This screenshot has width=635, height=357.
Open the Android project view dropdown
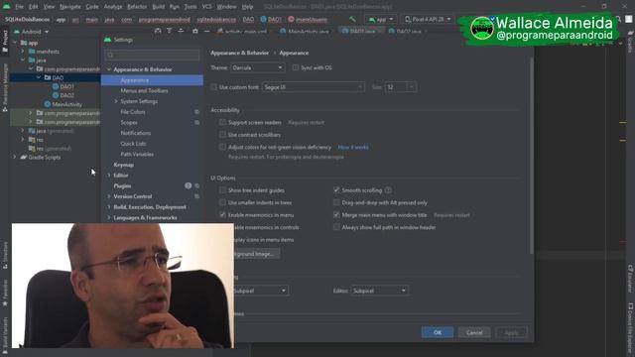point(31,31)
